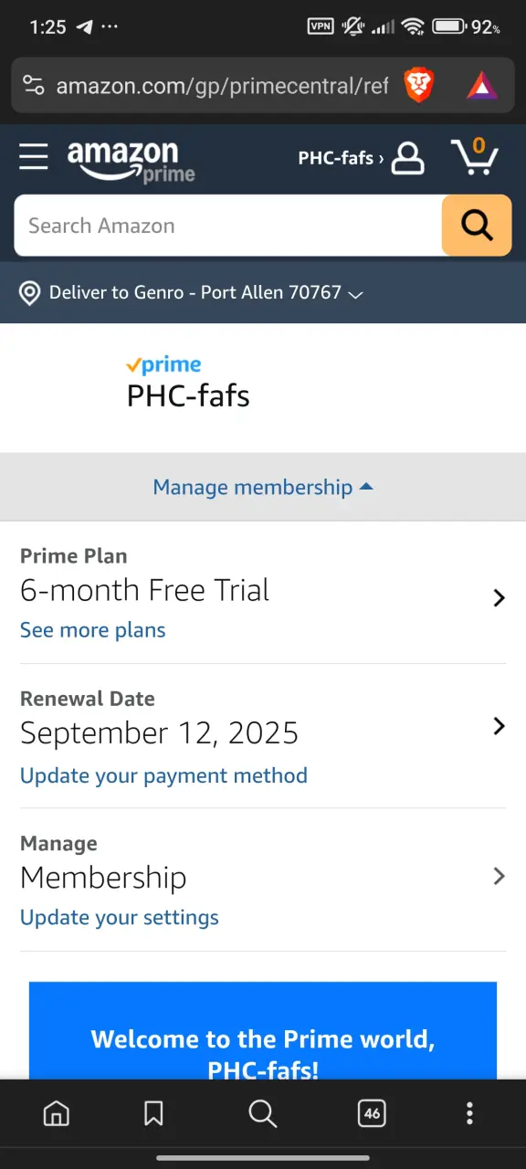Go to browser home page

pos(57,1113)
